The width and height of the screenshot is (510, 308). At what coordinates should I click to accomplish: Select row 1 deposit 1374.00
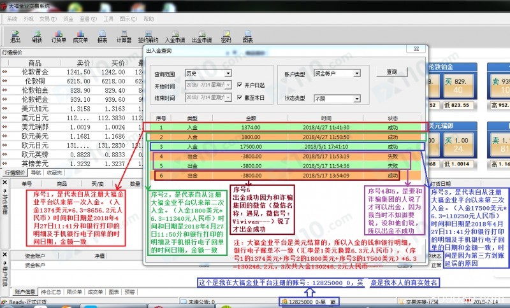click(x=286, y=127)
